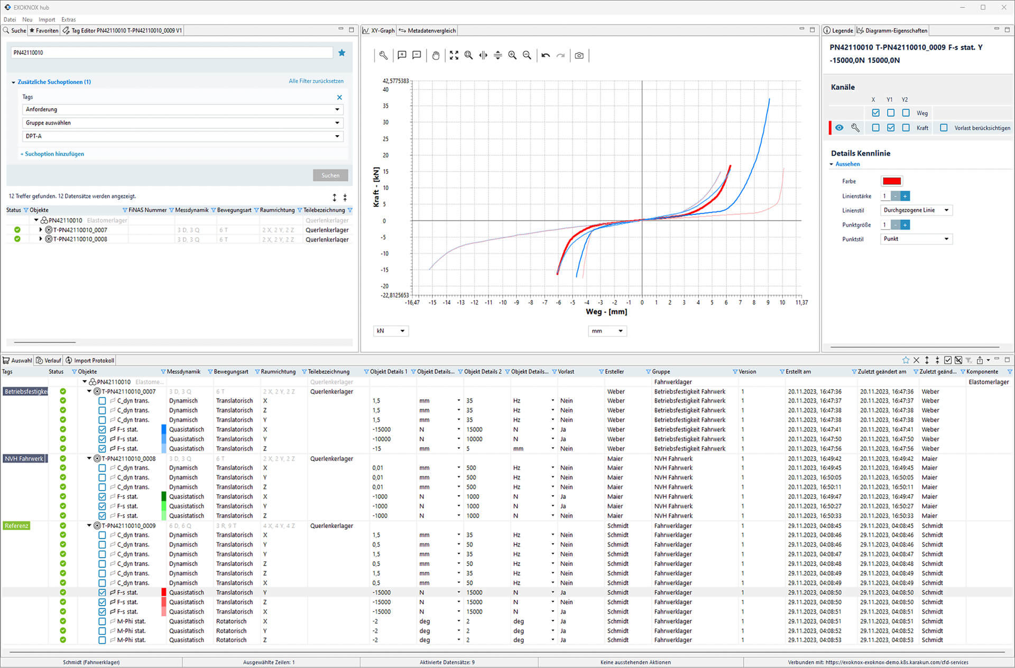1015x668 pixels.
Task: Click the blue star favorite icon beside search field
Action: point(342,52)
